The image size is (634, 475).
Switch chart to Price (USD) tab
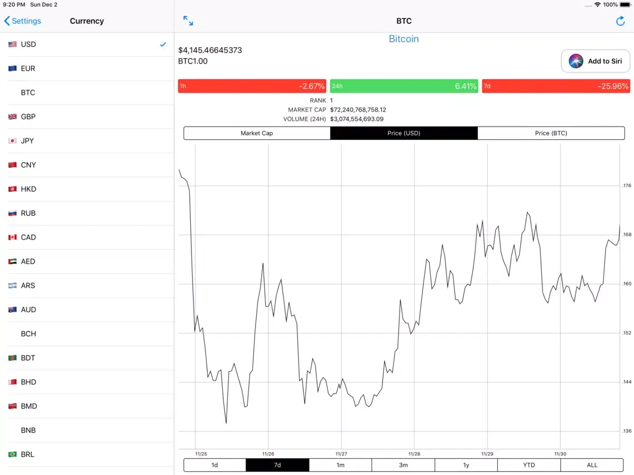(x=404, y=133)
